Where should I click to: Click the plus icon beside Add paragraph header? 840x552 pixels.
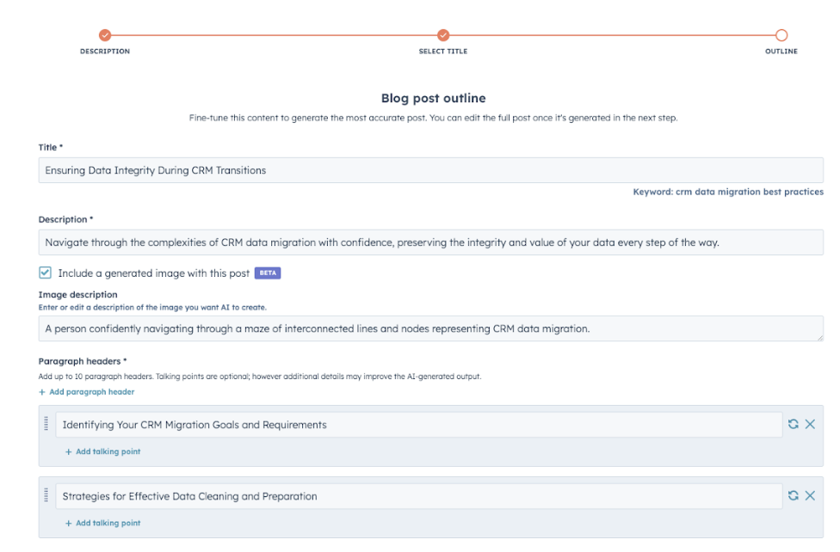click(42, 392)
